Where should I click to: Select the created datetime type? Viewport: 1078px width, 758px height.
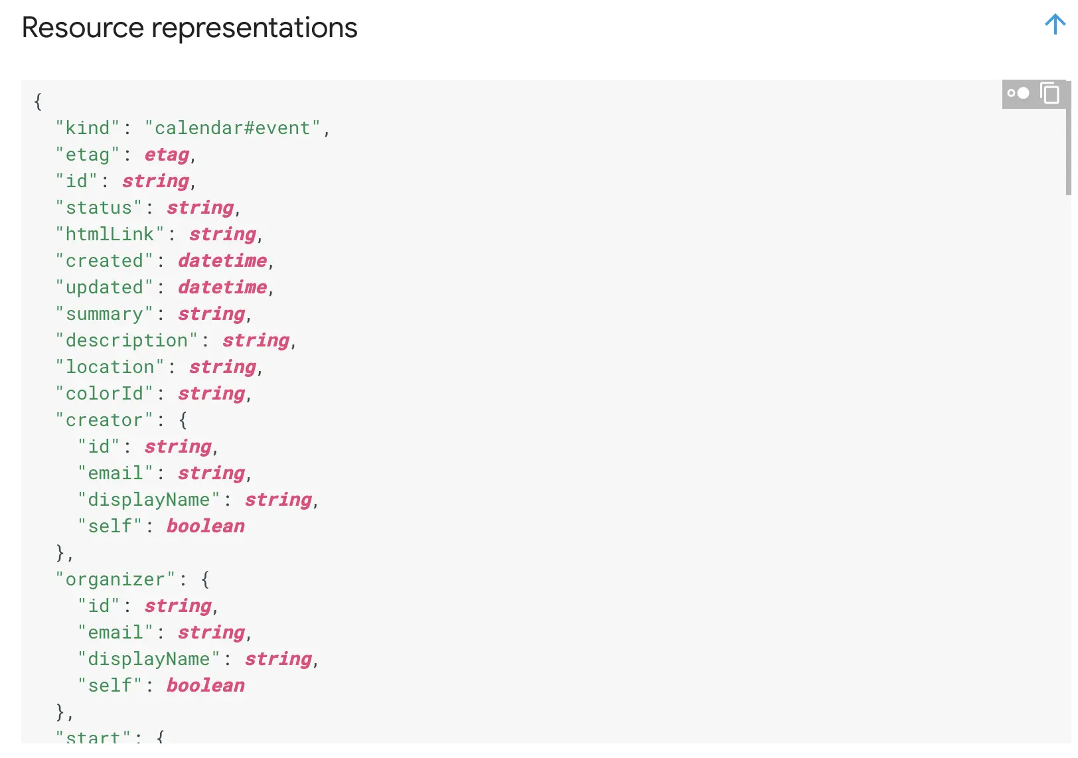tap(221, 260)
